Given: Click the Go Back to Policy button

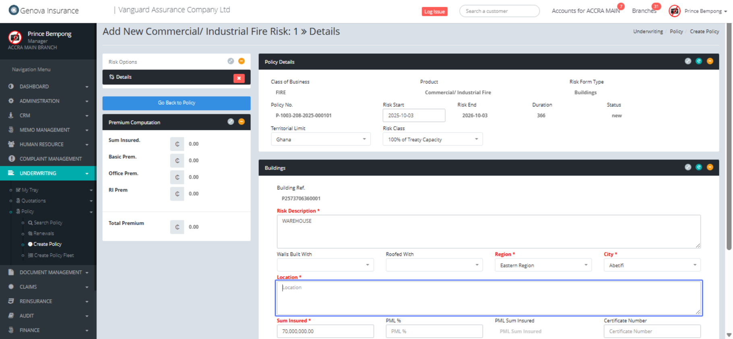Looking at the screenshot, I should pos(176,103).
